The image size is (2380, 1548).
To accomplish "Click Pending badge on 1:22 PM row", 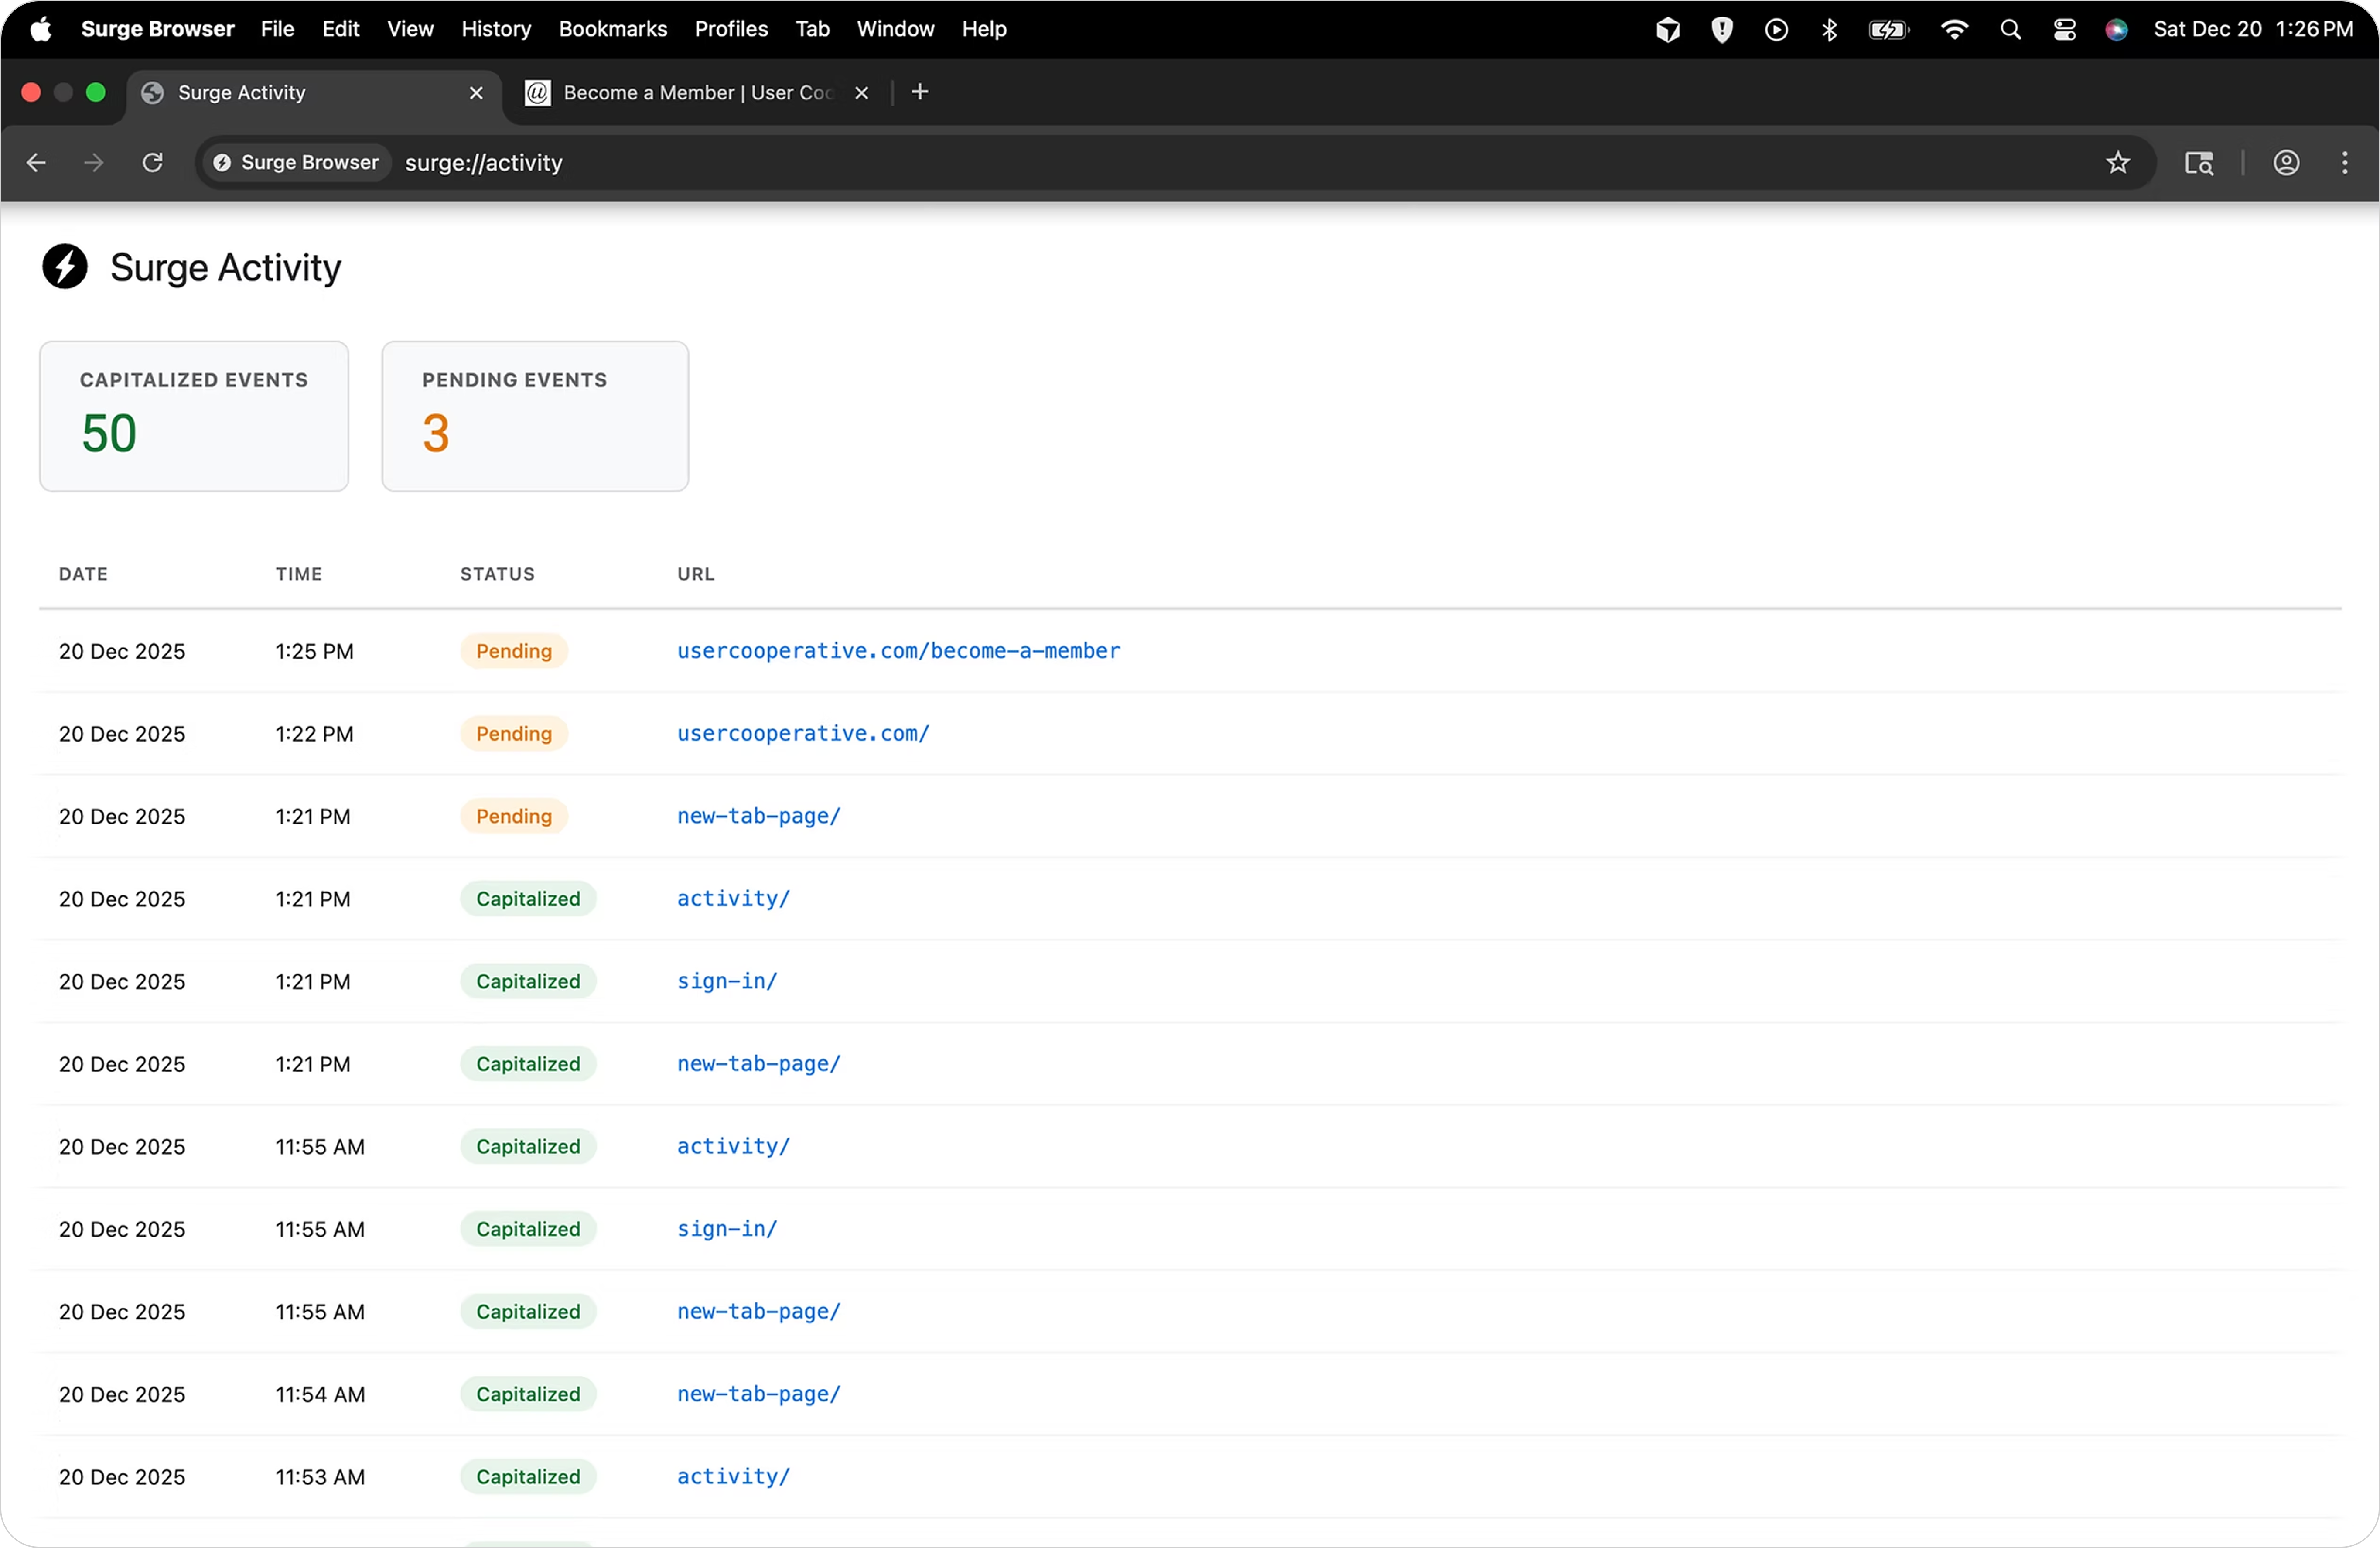I will [x=514, y=733].
